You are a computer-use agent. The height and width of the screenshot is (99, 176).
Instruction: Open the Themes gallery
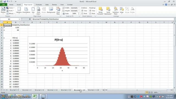(3, 10)
